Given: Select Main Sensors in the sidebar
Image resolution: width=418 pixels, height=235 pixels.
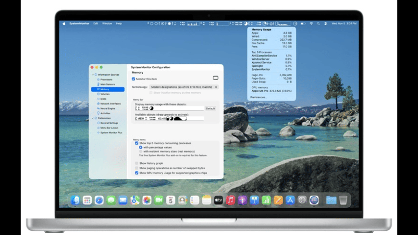Looking at the screenshot, I should 108,84.
